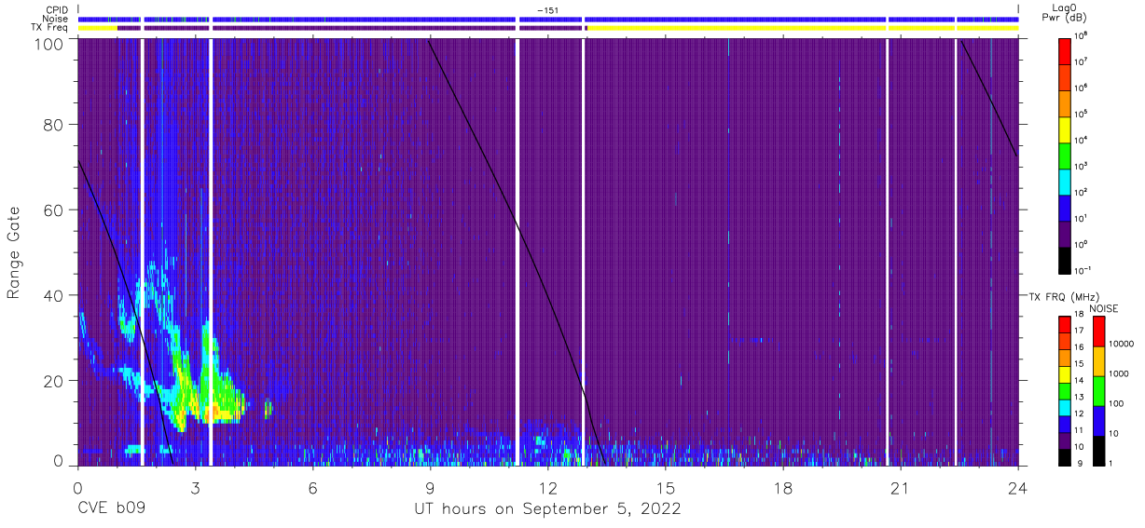1145x528 pixels.
Task: Click the 'Range Gate' y-axis title
Action: pyautogui.click(x=15, y=253)
